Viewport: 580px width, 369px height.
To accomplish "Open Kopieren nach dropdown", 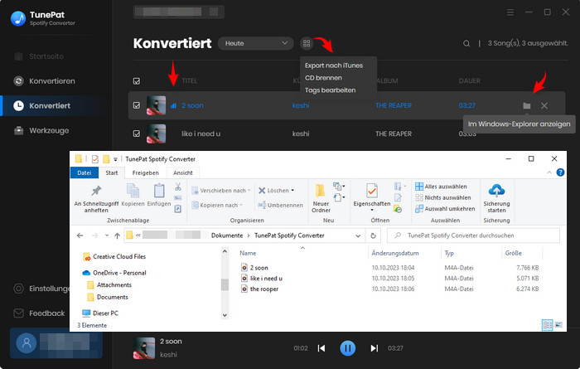I will pyautogui.click(x=217, y=205).
